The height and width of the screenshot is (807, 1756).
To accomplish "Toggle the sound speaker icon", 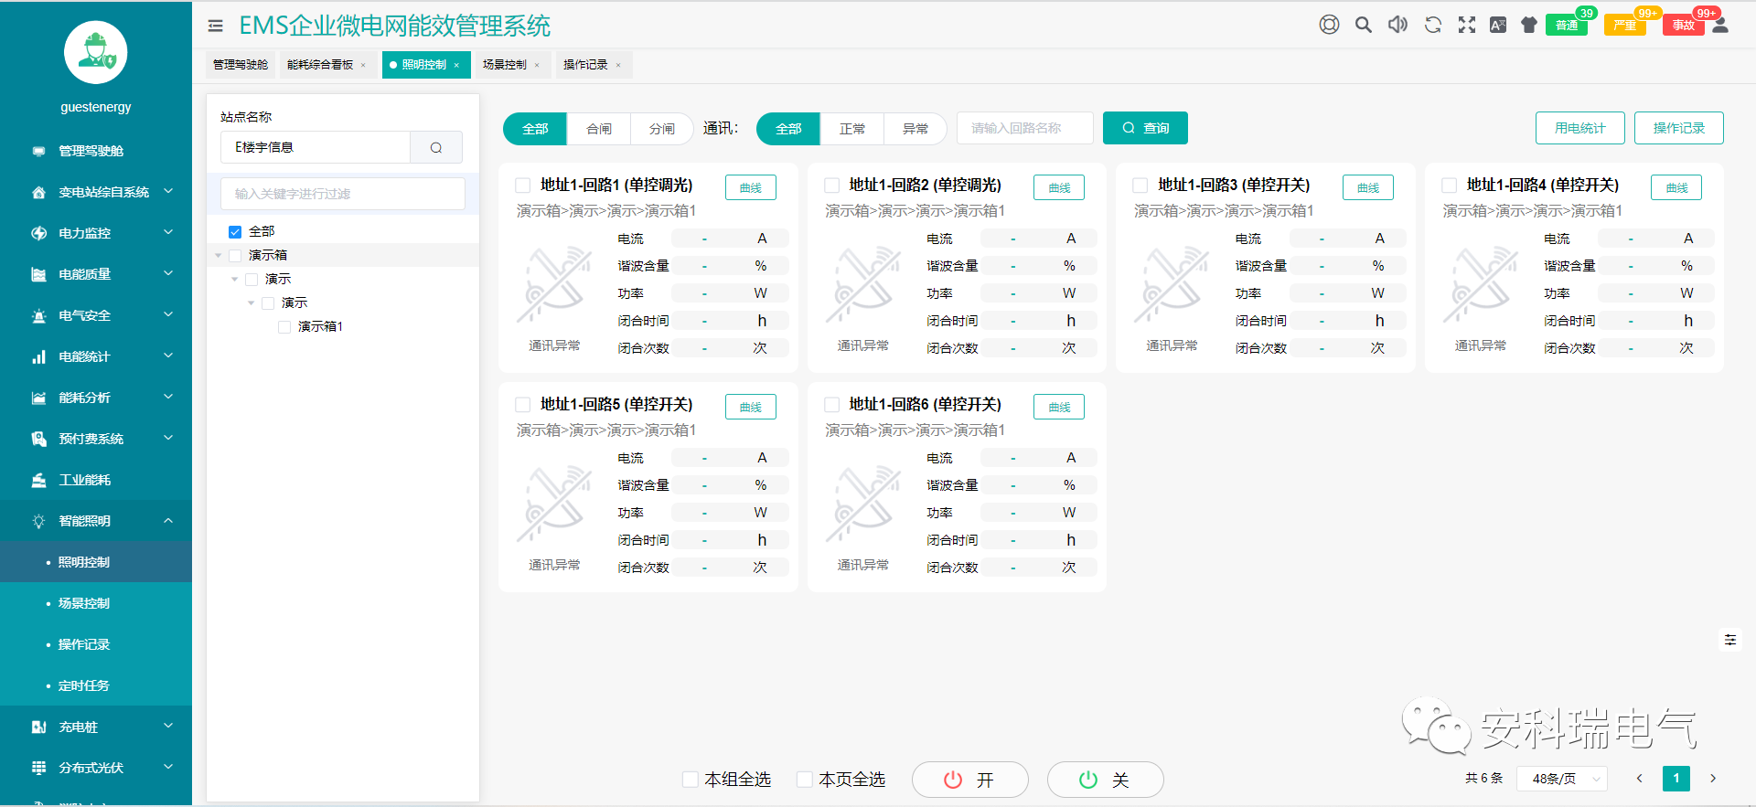I will [1397, 25].
